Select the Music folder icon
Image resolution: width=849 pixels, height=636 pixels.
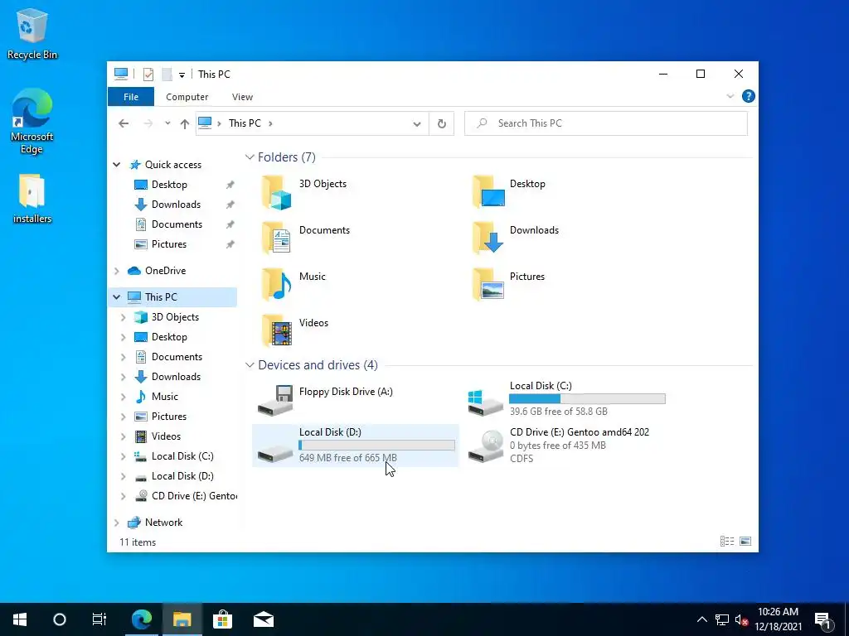277,284
